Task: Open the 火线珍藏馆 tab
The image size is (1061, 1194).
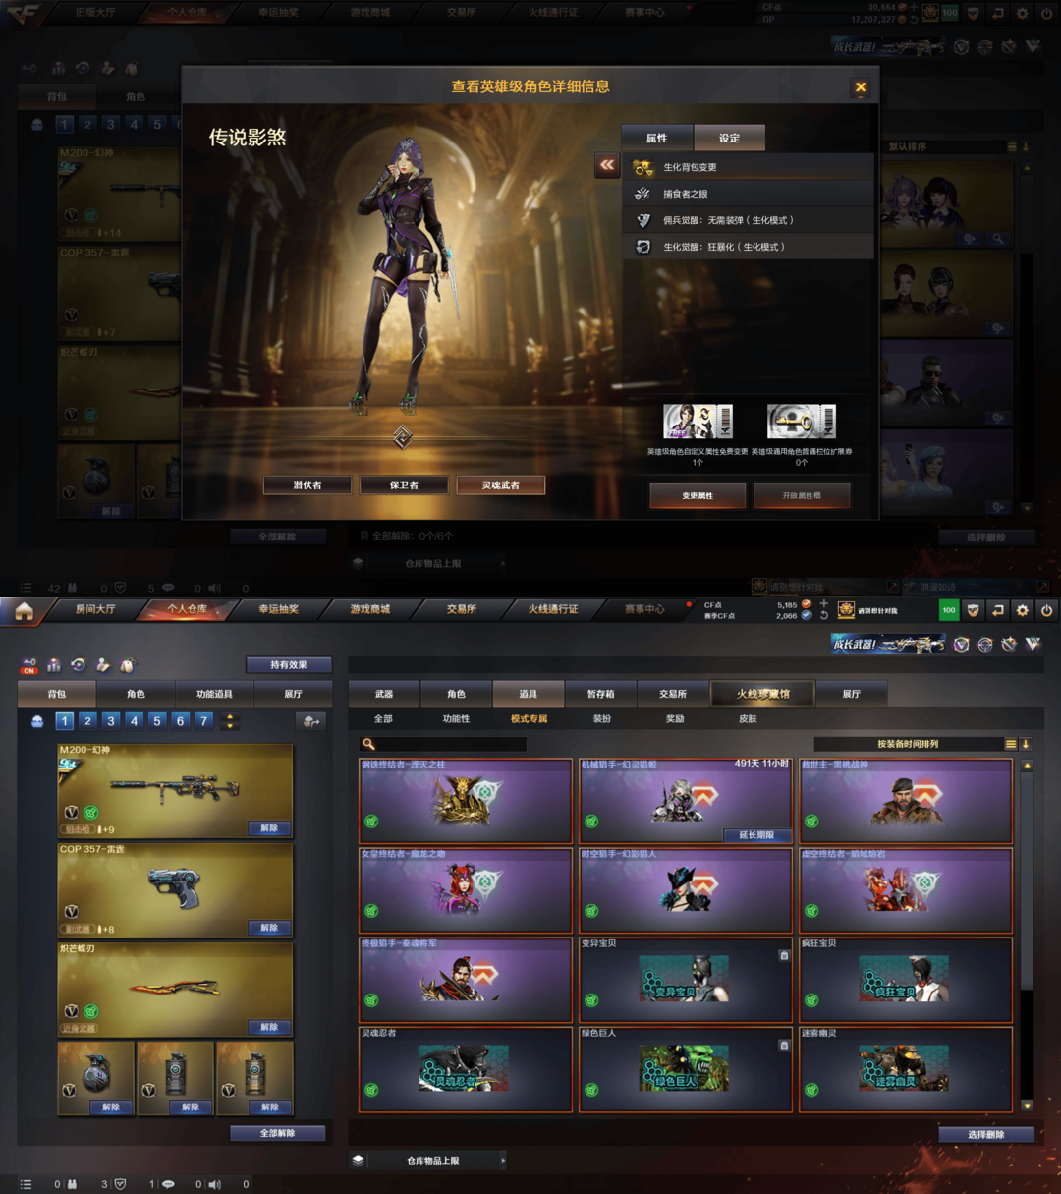Action: coord(763,694)
